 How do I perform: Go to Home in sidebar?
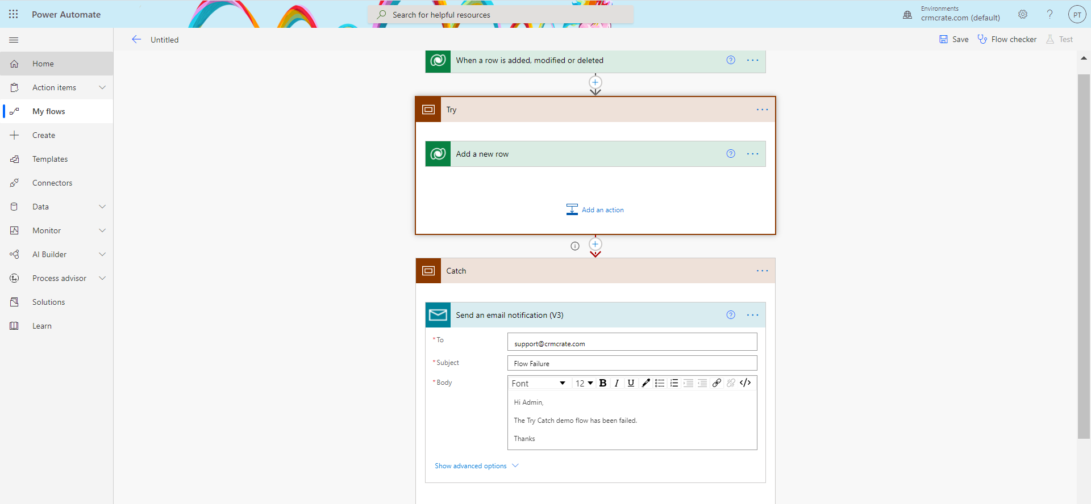pyautogui.click(x=57, y=64)
